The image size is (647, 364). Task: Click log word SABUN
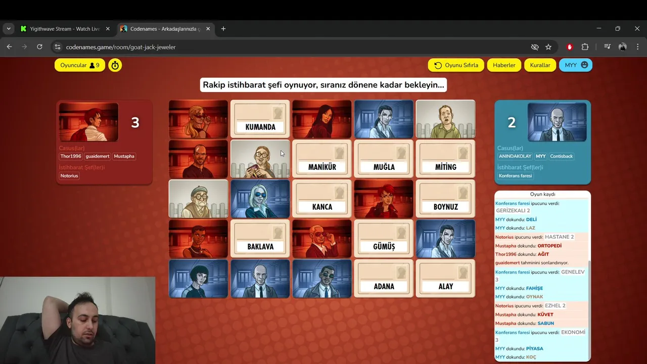(545, 323)
